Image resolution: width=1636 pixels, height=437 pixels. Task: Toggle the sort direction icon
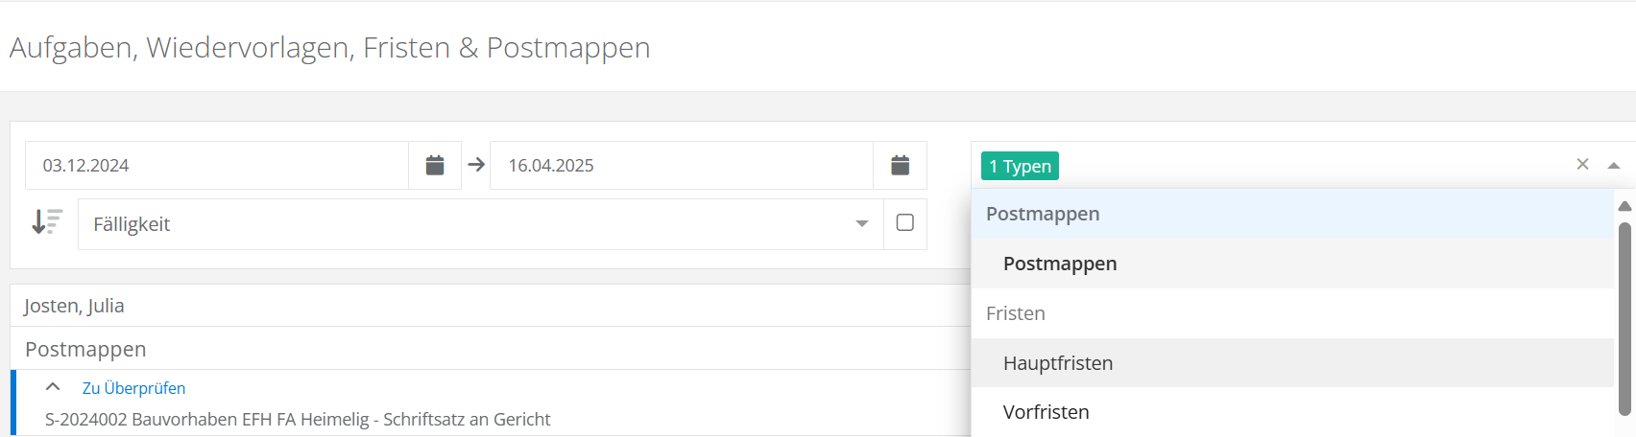[46, 222]
